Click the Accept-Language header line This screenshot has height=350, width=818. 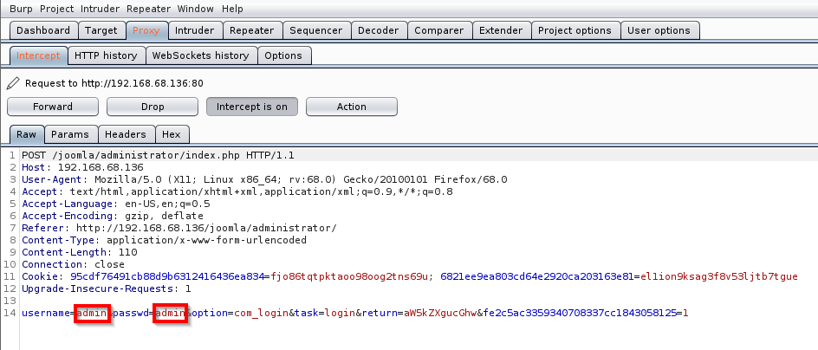116,204
